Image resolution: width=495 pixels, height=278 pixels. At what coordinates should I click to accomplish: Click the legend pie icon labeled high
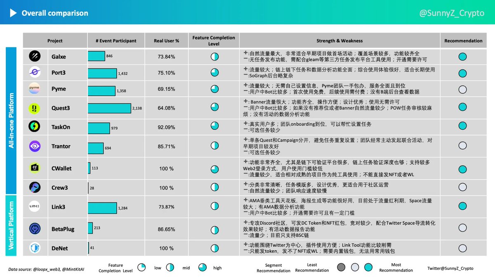(202, 268)
